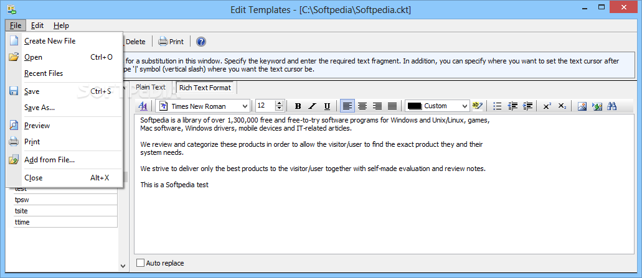Increase font size with the up arrow

(x=280, y=103)
